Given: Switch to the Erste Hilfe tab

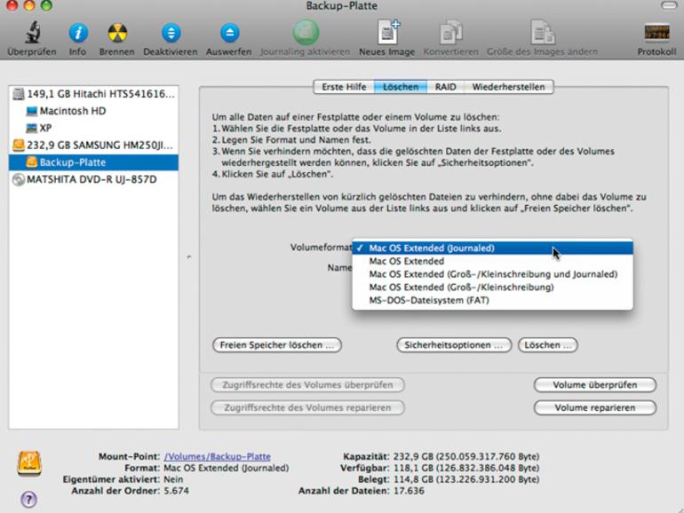Looking at the screenshot, I should (344, 87).
